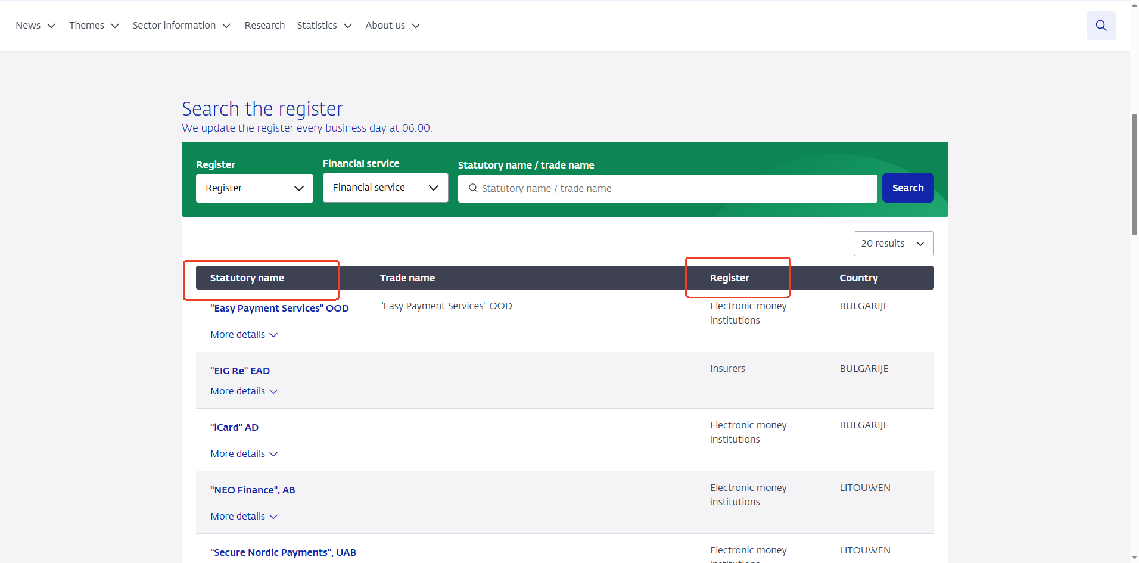Expand More details under EIG Re EAD
Viewport: 1139px width, 563px height.
244,391
